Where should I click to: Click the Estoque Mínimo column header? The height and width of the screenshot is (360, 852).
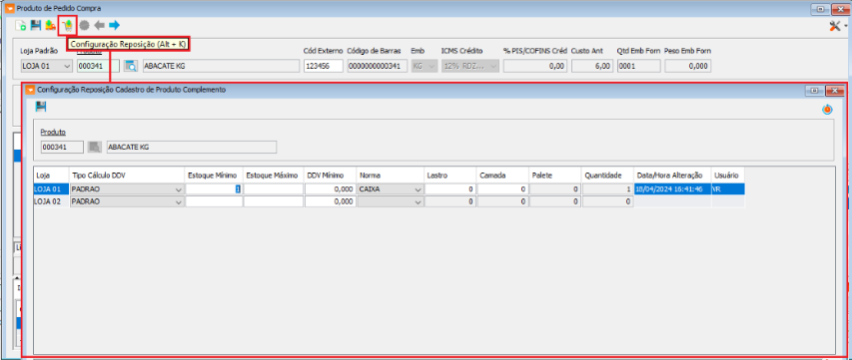[214, 176]
